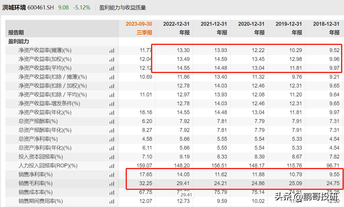Open chart icon for 净资产收益率-增发条件(%) row
344x207 pixels.
[112, 104]
